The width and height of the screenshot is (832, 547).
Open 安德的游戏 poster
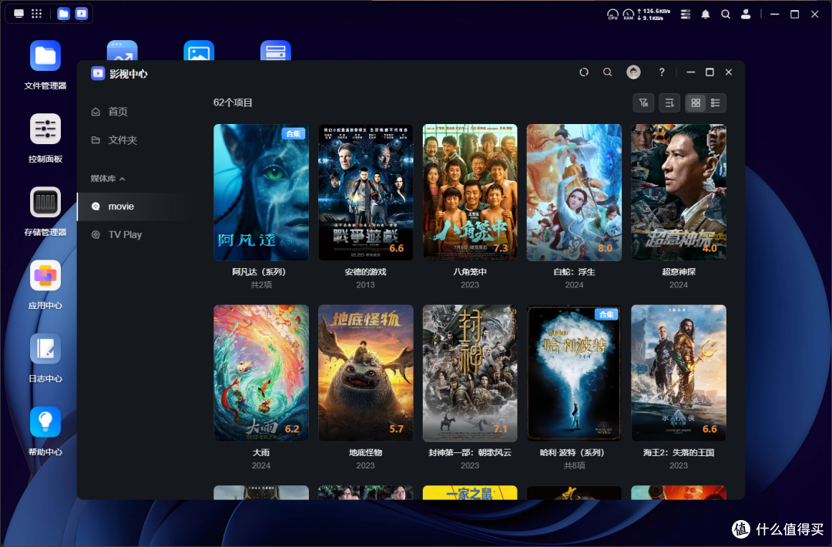pyautogui.click(x=366, y=192)
